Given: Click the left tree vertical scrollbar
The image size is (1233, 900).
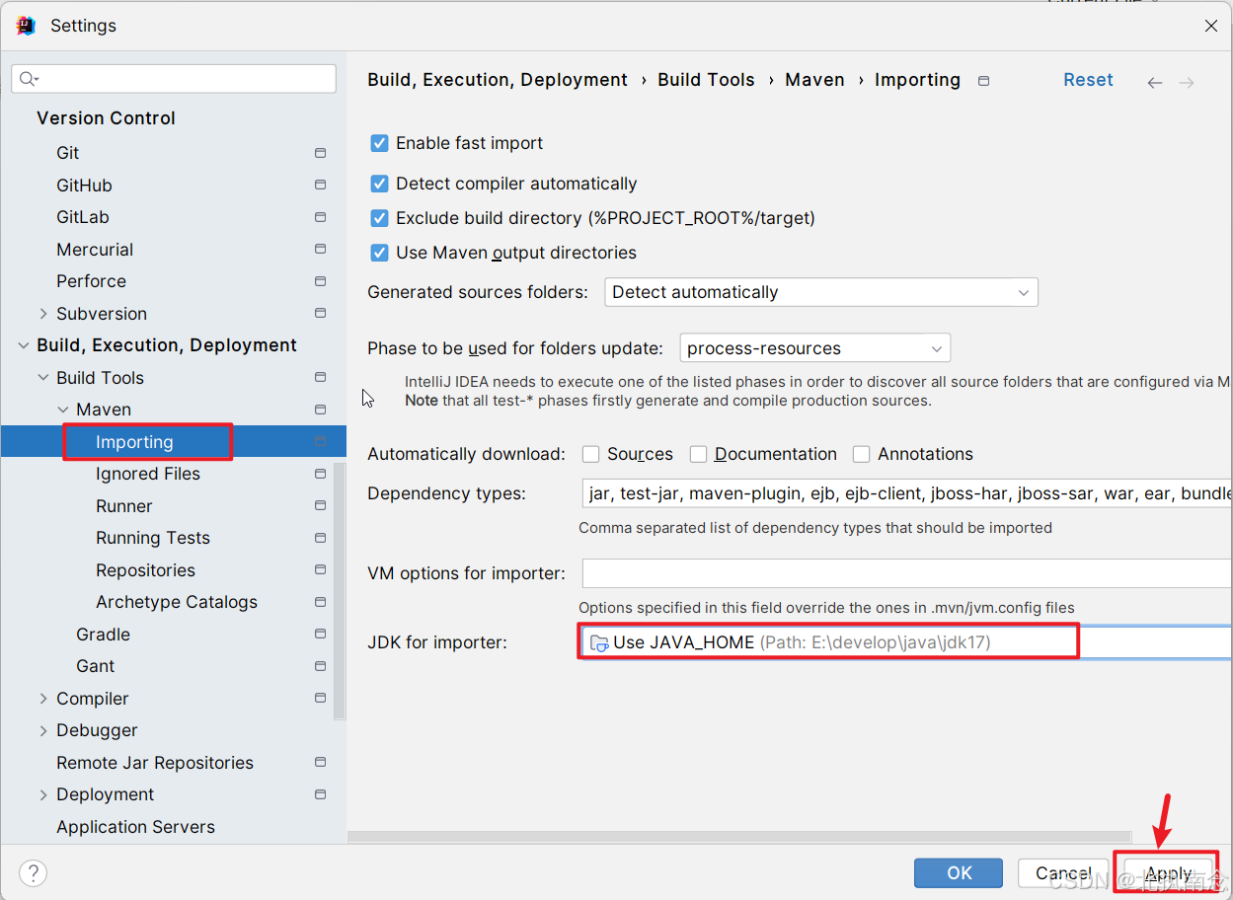Looking at the screenshot, I should pyautogui.click(x=340, y=590).
